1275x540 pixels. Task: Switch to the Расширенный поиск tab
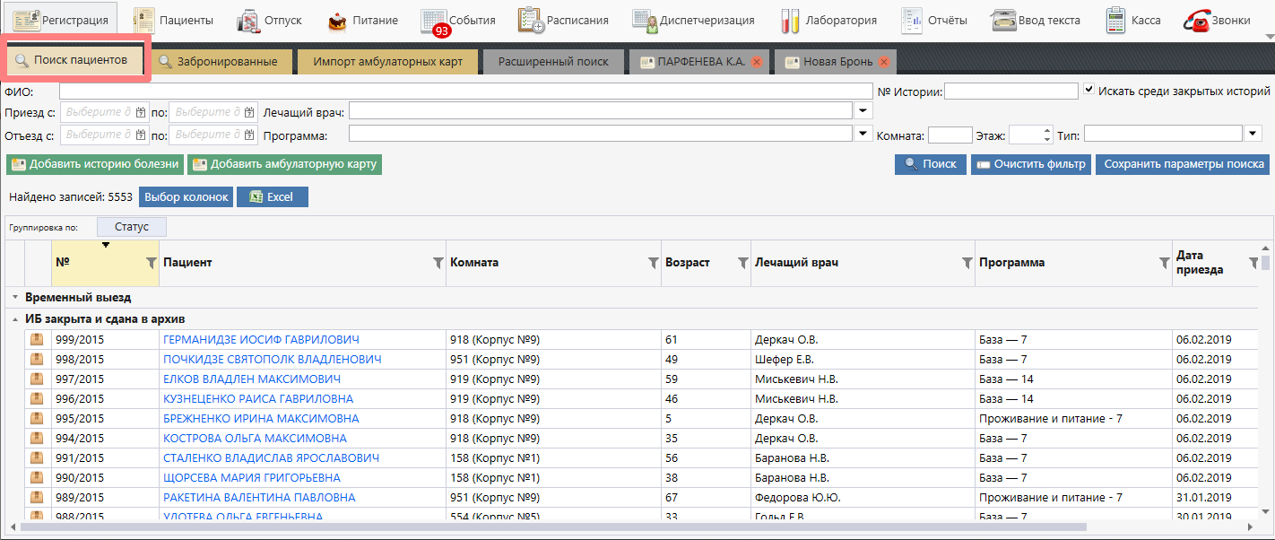click(x=553, y=62)
